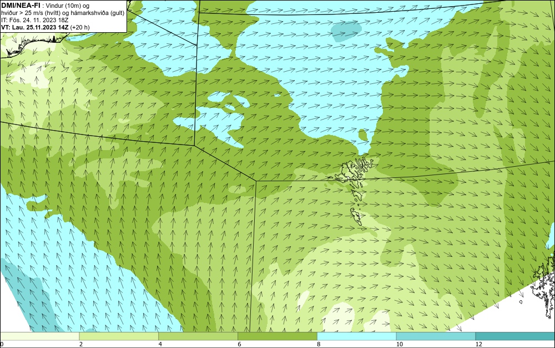Click legend tick label '2'
The image size is (555, 348).
tap(81, 344)
